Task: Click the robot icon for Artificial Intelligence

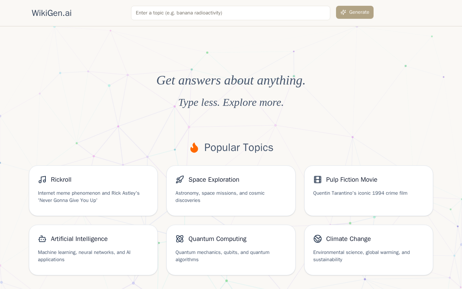Action: (x=42, y=239)
